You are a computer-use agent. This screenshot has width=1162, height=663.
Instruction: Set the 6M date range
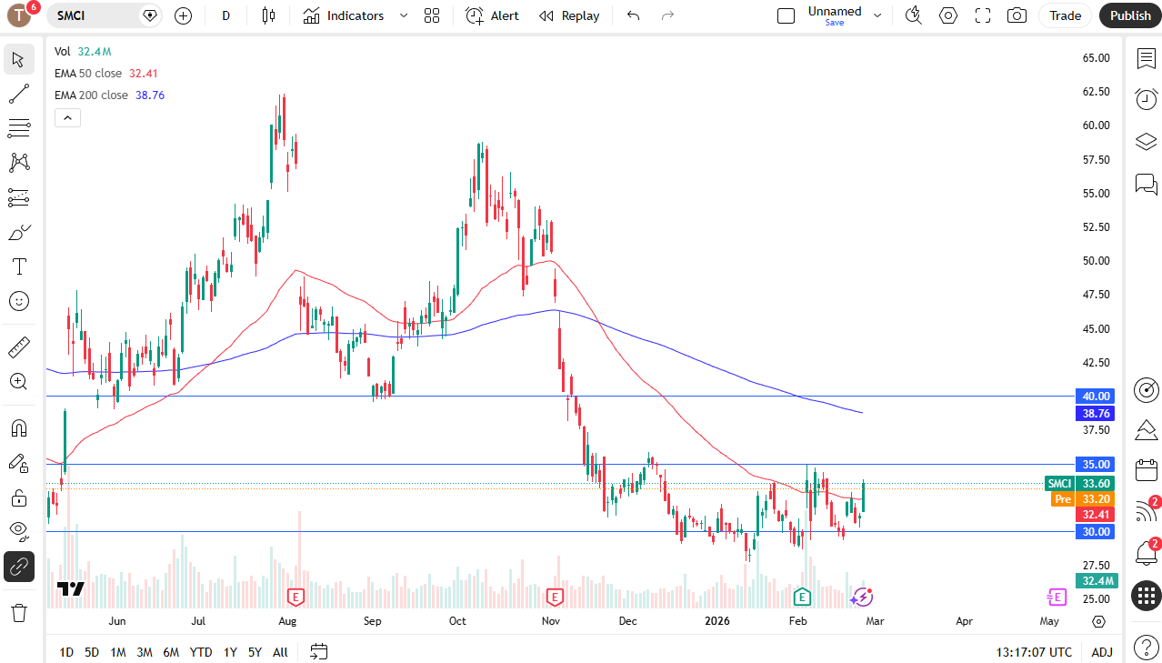click(171, 652)
